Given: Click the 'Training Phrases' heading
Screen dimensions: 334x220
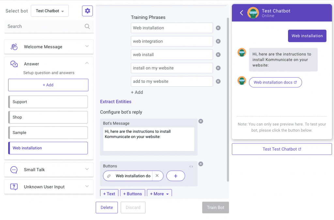Looking at the screenshot, I should (148, 17).
